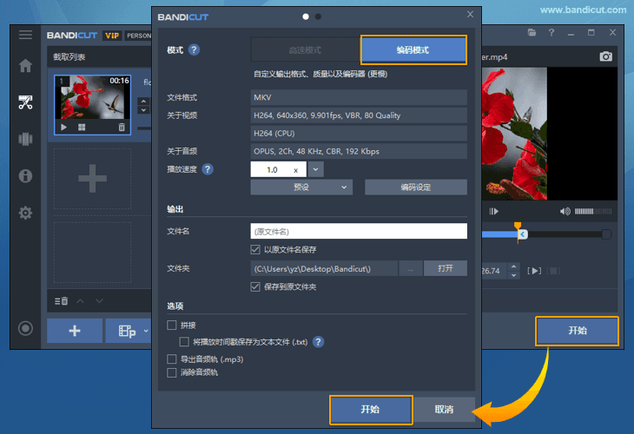Go to second page dot indicator
This screenshot has height=434, width=634.
(x=318, y=16)
